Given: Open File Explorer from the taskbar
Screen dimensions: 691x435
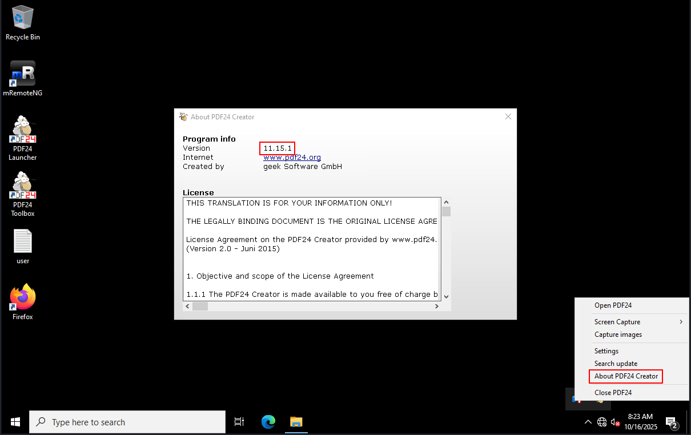Looking at the screenshot, I should pyautogui.click(x=296, y=422).
